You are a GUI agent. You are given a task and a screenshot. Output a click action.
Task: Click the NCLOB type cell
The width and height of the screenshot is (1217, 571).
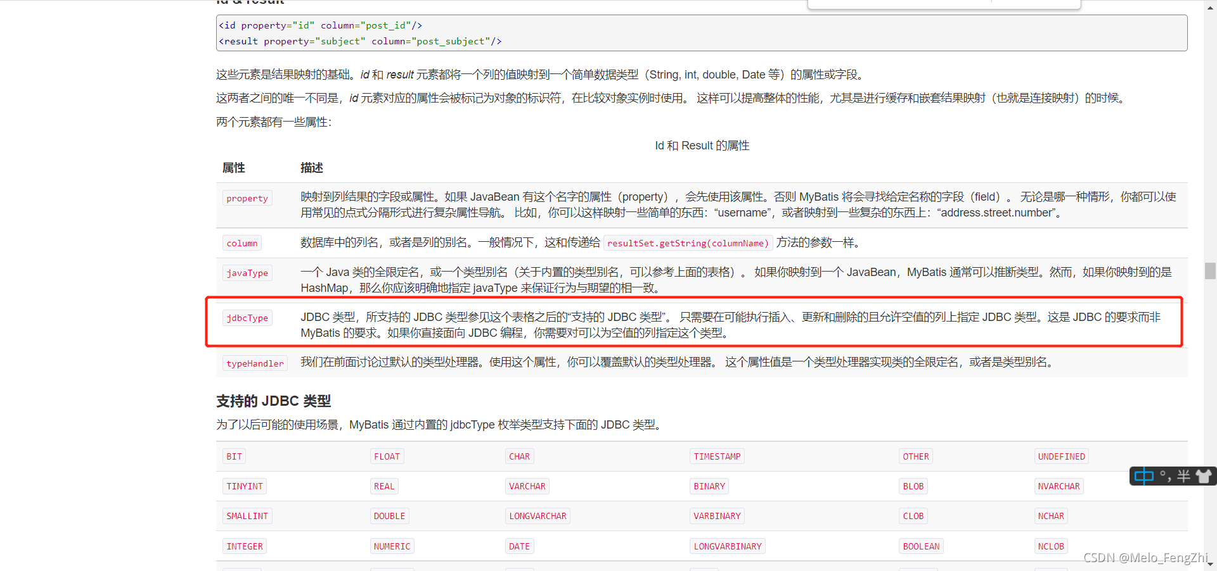(x=1051, y=546)
